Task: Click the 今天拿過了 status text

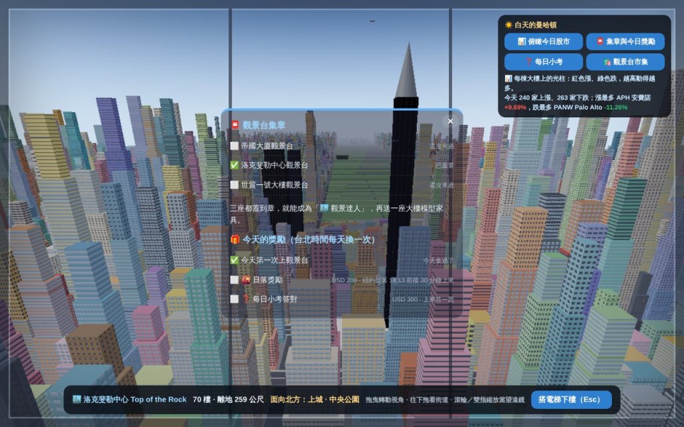Action: 438,261
